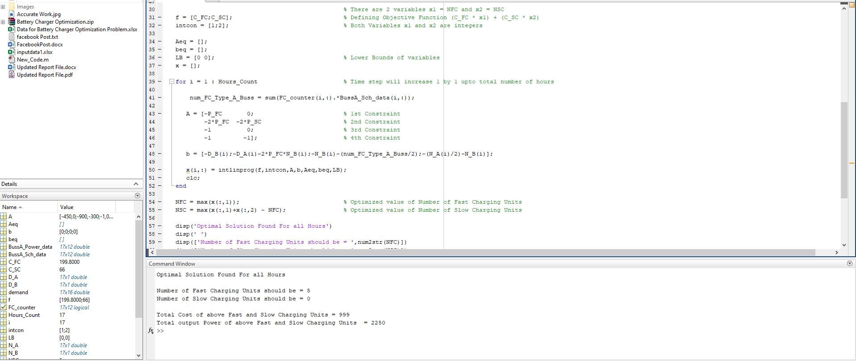The image size is (856, 361).
Task: Click the f value "[199.8000;66]"
Action: coord(75,300)
